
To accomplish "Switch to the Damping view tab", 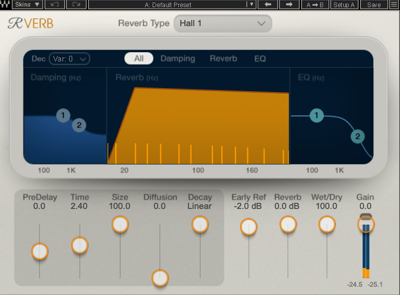I will [x=178, y=58].
